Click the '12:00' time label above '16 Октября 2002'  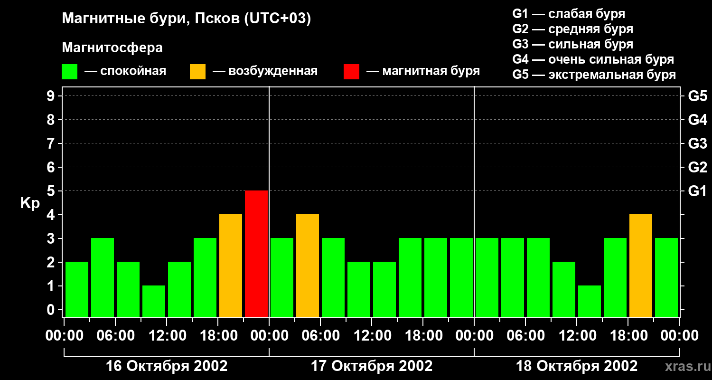pyautogui.click(x=167, y=336)
